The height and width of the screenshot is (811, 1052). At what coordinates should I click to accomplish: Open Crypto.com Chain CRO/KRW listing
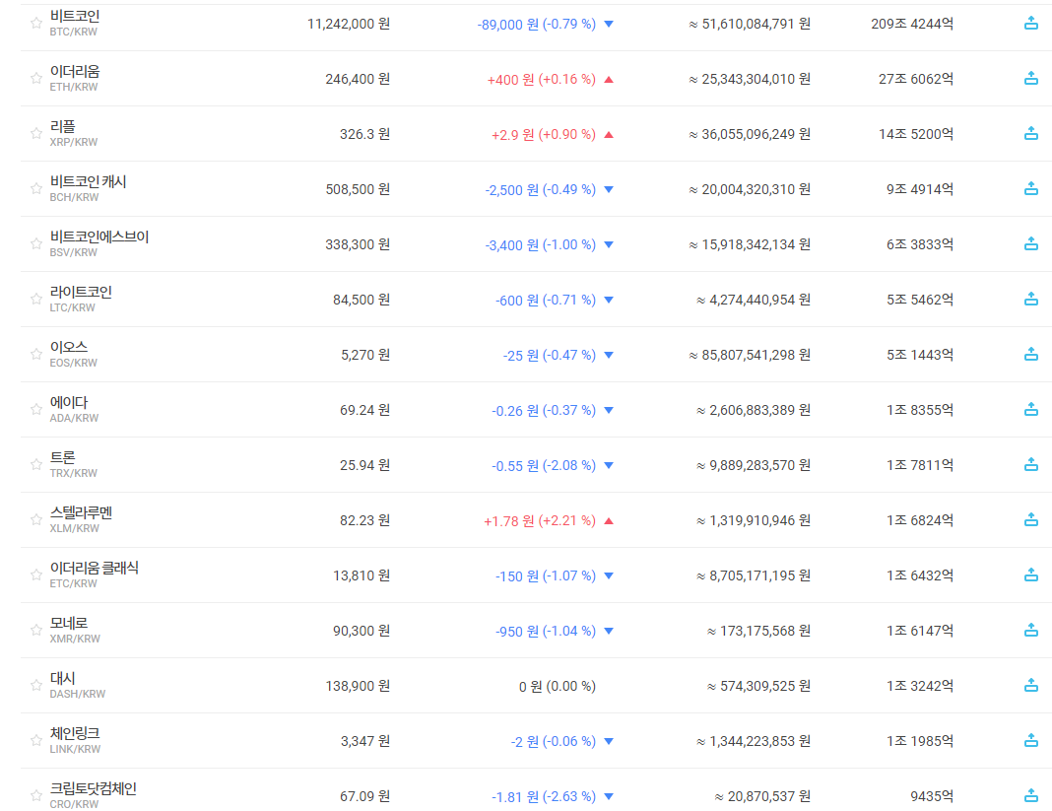pyautogui.click(x=93, y=789)
